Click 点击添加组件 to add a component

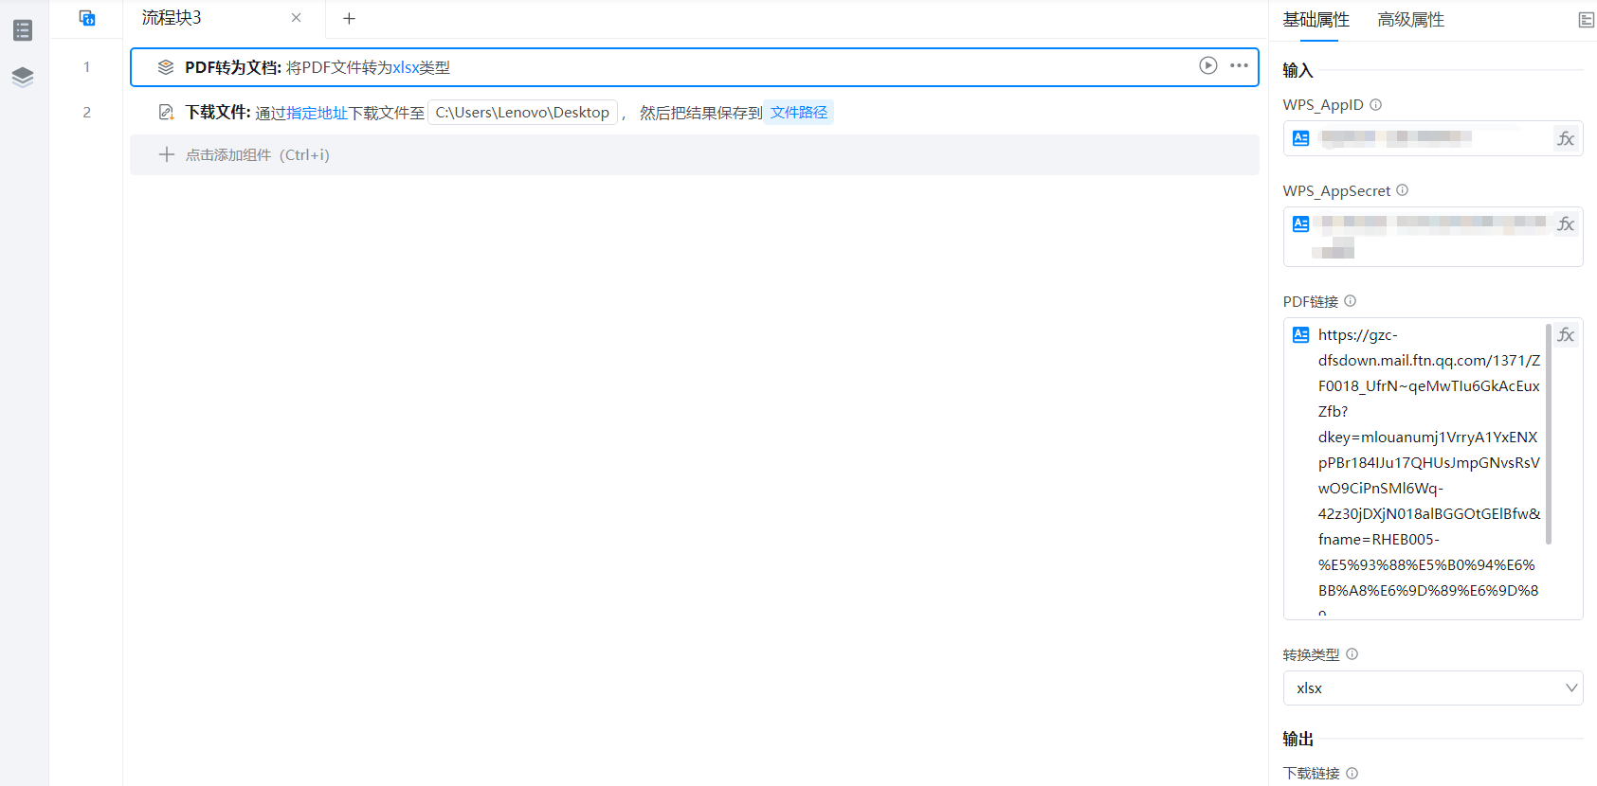tap(257, 155)
